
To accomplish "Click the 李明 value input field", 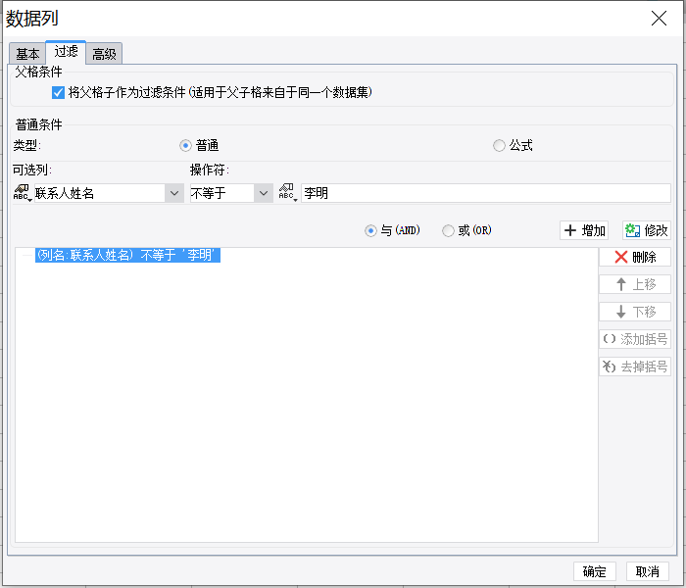I will (486, 193).
